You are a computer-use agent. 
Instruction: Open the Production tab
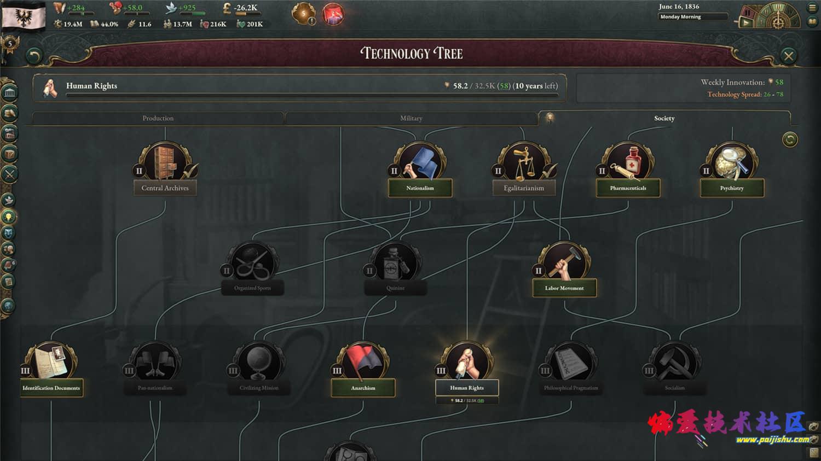(158, 118)
